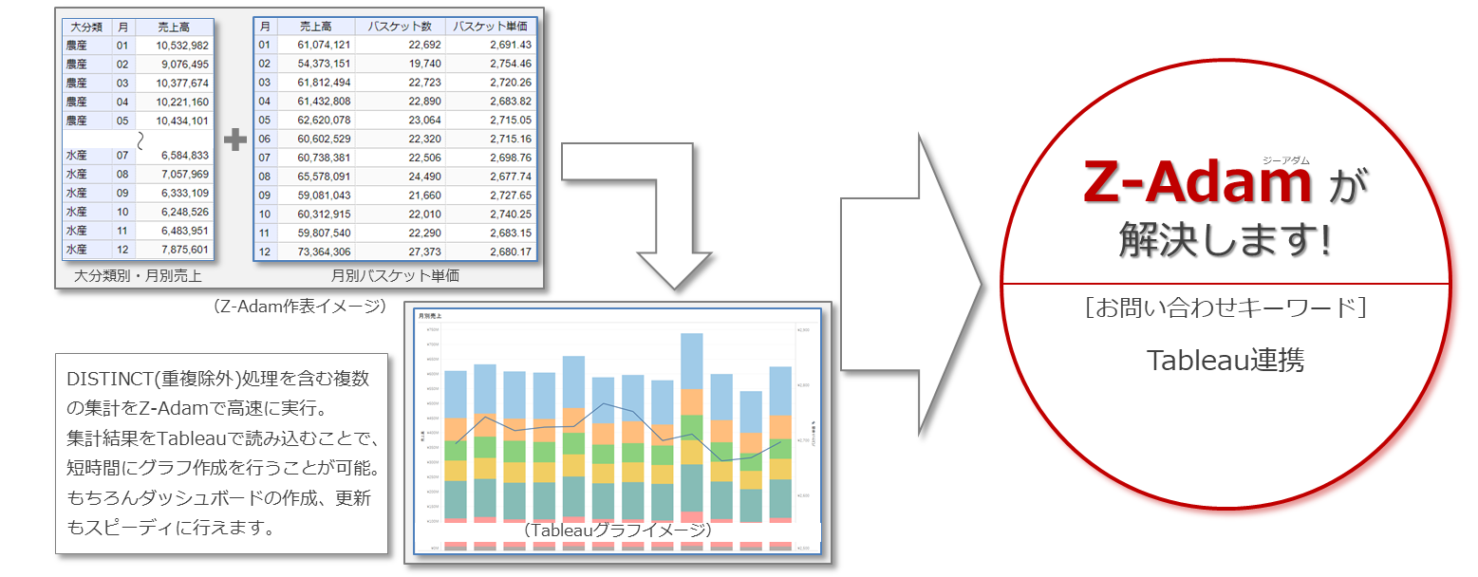Click the unit price 2,691.43

point(512,45)
